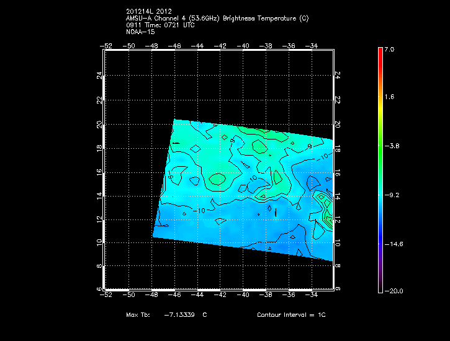450x341 pixels.
Task: Click the dense warm contours at the swath's right edge
Action: coord(325,208)
